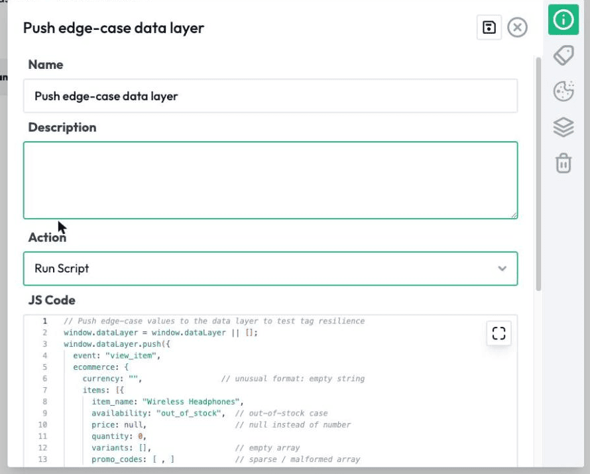Click the 'Description' field label
This screenshot has width=590, height=474.
(x=62, y=127)
